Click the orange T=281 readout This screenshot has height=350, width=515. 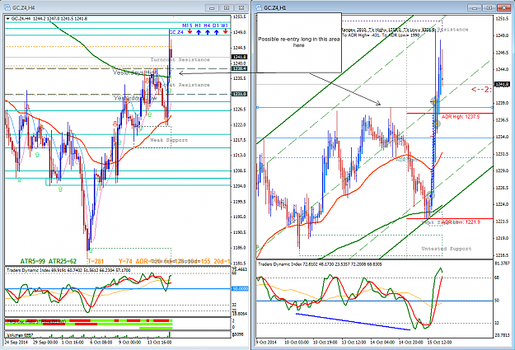click(96, 261)
